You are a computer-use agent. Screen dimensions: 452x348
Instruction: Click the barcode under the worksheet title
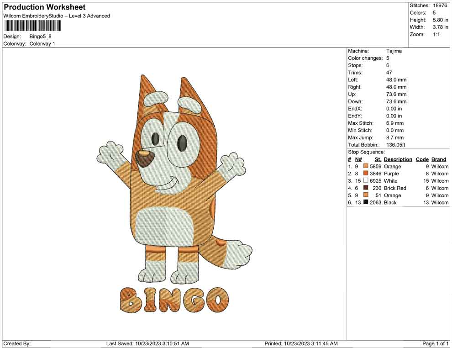point(32,26)
